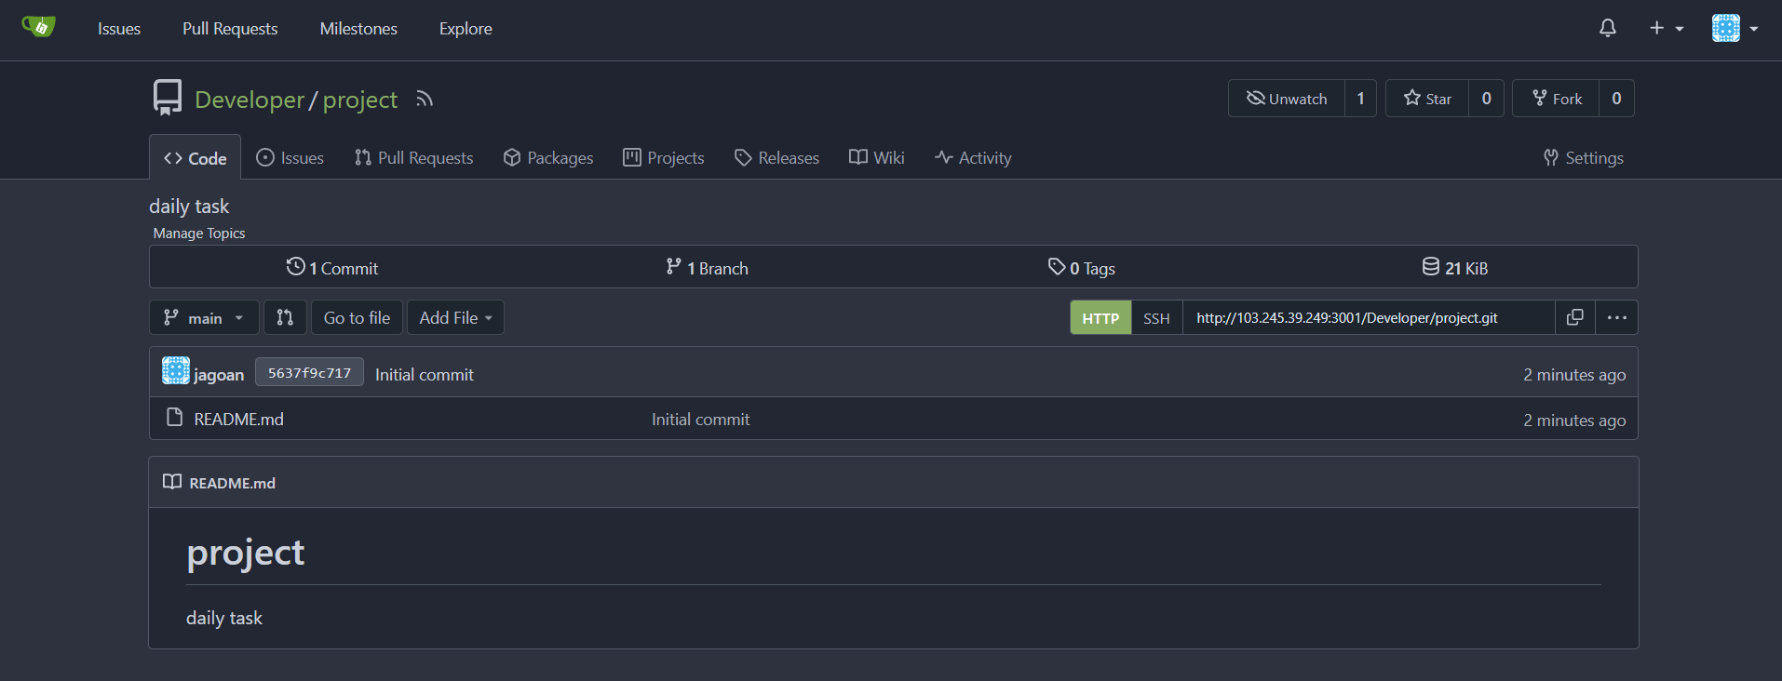Click the watchers count 1
This screenshot has height=681, width=1782.
coord(1360,99)
